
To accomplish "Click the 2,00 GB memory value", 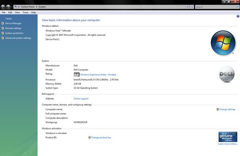I will [77, 84].
